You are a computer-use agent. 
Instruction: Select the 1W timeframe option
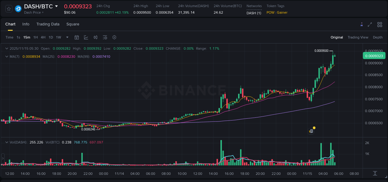58,37
